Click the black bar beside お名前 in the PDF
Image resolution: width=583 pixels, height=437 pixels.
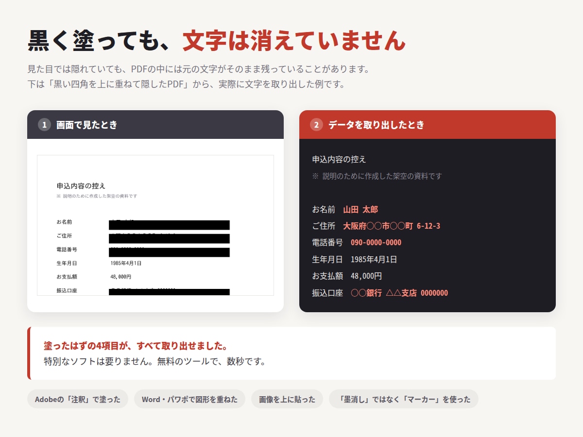(x=169, y=225)
